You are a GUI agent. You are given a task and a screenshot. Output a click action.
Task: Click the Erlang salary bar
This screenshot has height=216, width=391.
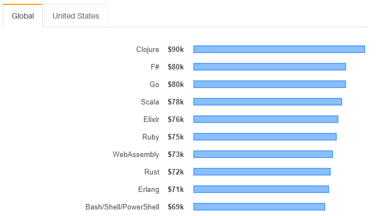(261, 189)
